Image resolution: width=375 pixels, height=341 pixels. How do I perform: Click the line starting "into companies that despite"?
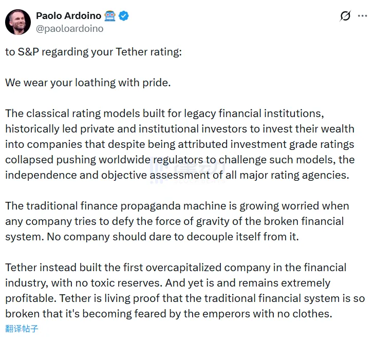[180, 144]
